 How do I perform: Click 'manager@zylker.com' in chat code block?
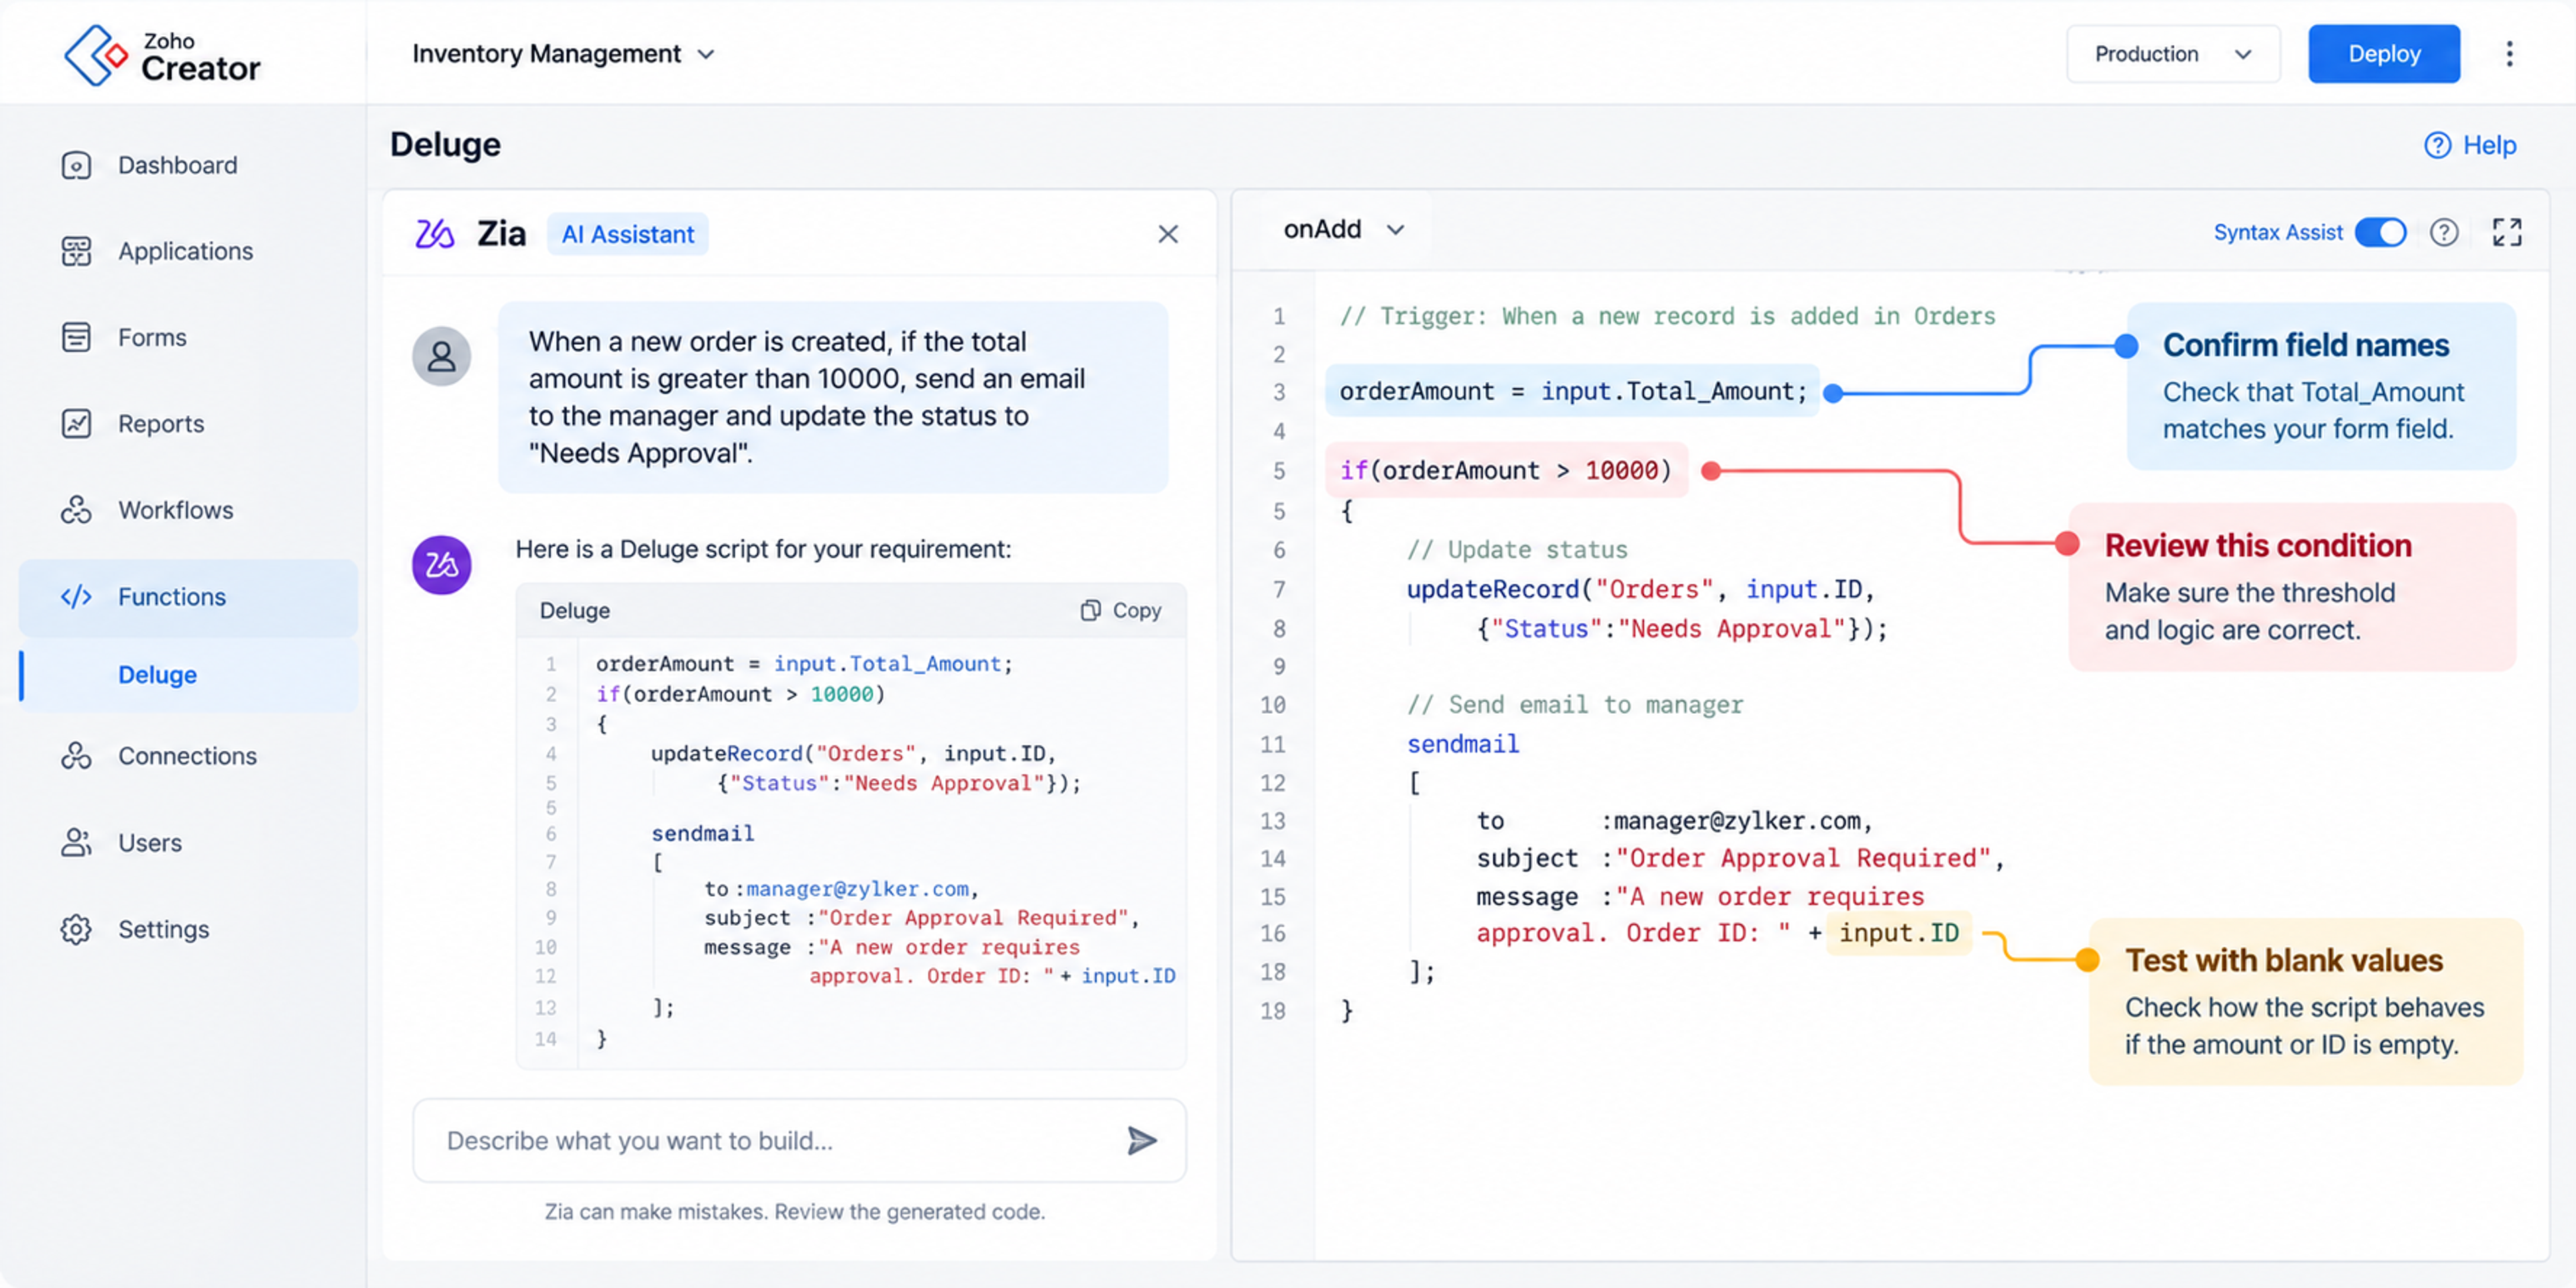click(x=857, y=889)
